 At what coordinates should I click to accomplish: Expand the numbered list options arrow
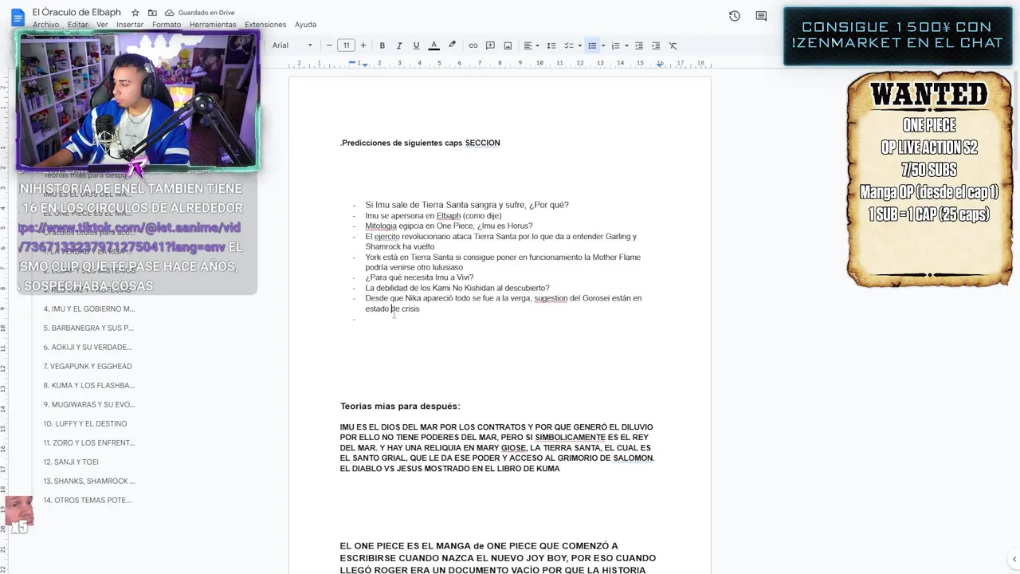(626, 45)
